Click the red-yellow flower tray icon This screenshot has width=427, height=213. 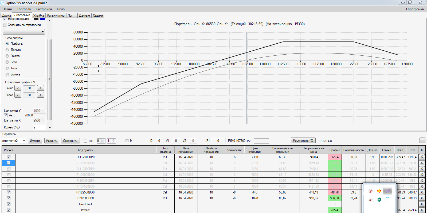tap(379, 191)
